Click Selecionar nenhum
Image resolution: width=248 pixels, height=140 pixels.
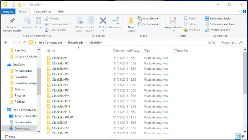[220, 24]
